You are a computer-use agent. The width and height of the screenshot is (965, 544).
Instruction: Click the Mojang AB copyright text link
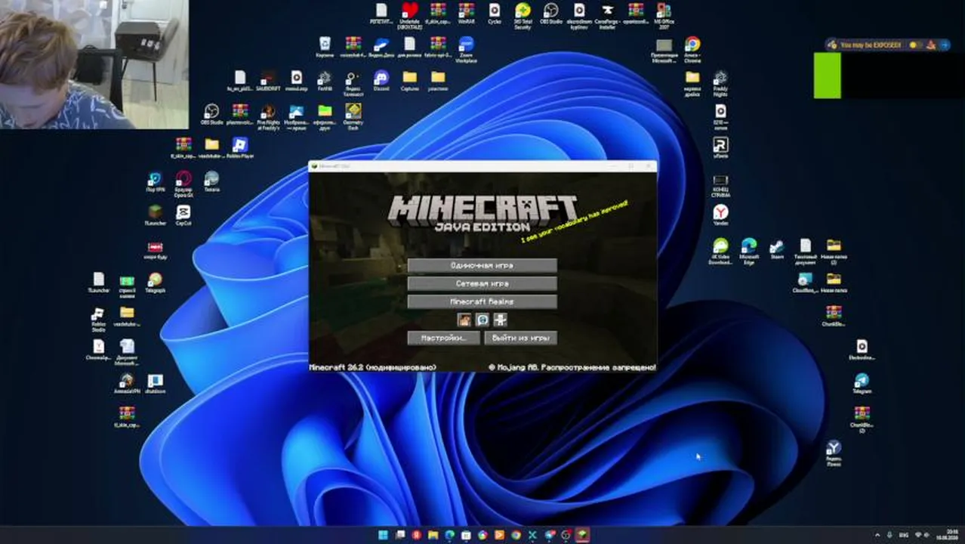coord(572,367)
